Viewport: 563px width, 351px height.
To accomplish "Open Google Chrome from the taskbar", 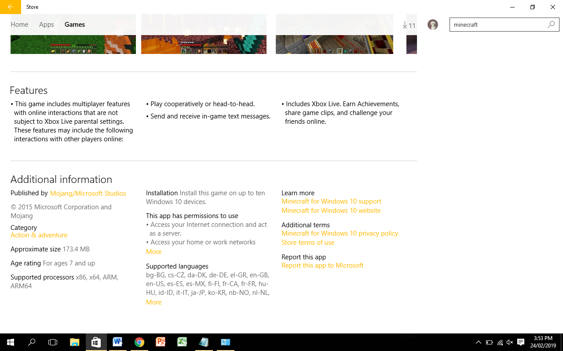I will (139, 342).
